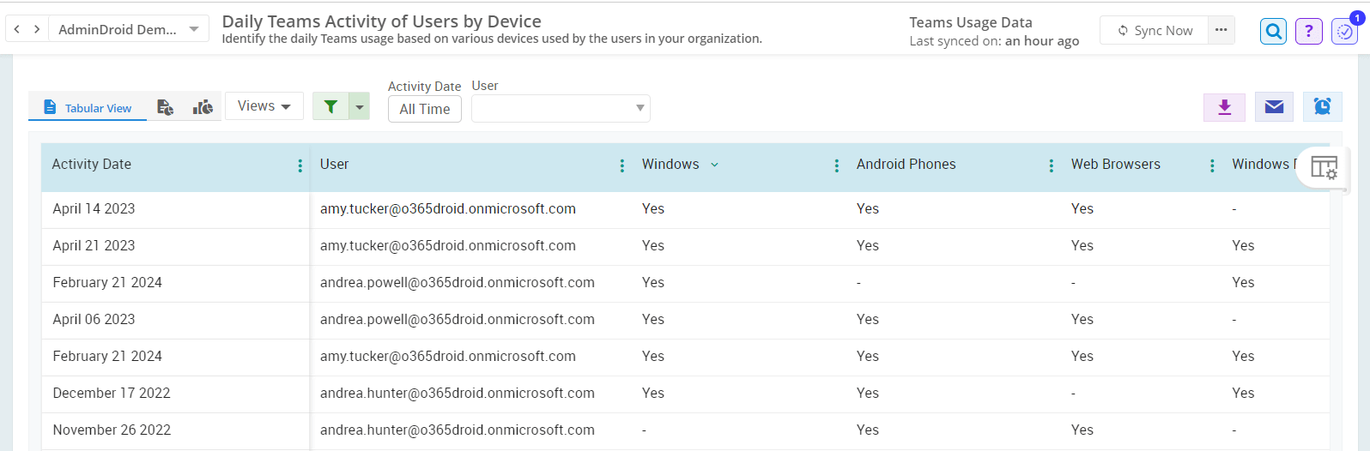Open Android Phones column menu dots
The height and width of the screenshot is (451, 1370).
tap(1052, 165)
